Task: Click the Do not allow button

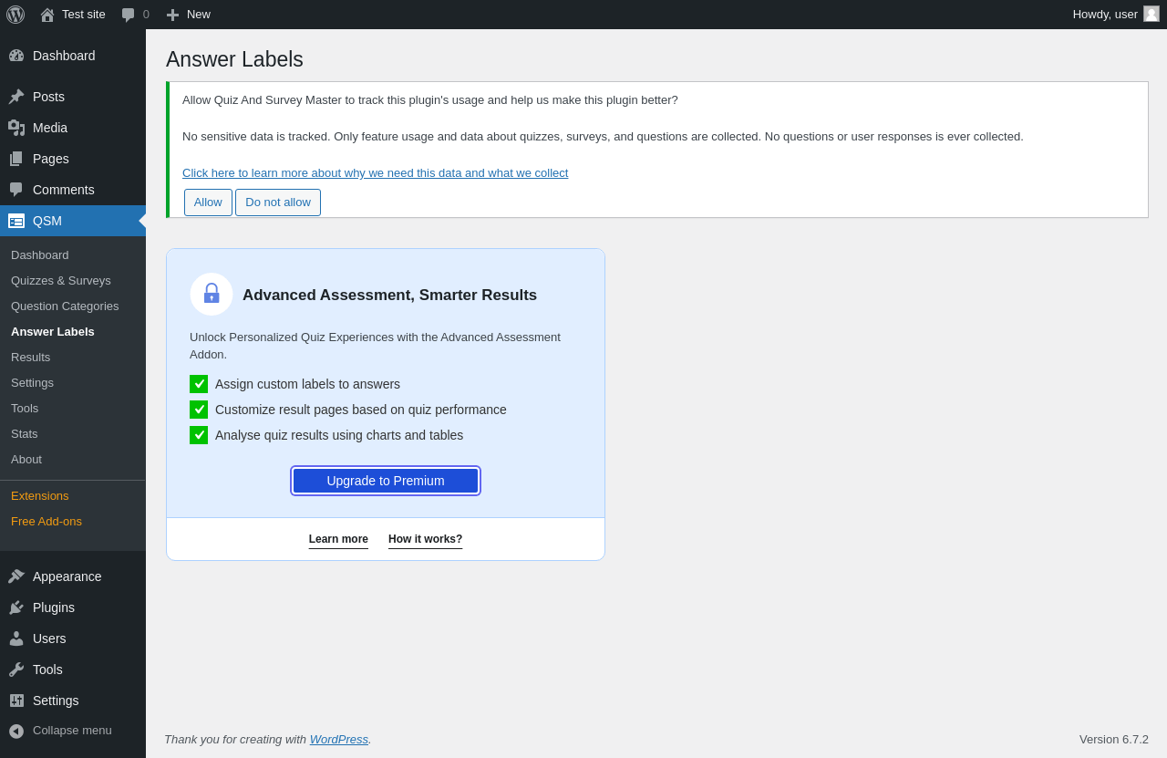Action: click(278, 202)
